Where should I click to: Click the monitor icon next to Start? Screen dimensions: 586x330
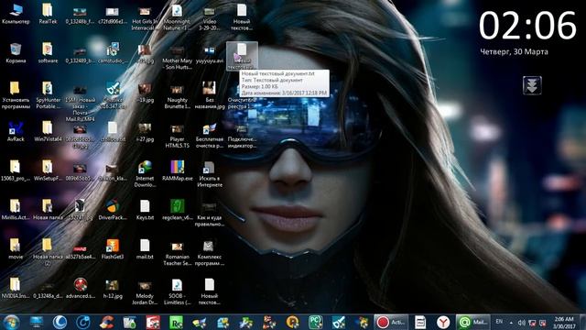[37, 322]
